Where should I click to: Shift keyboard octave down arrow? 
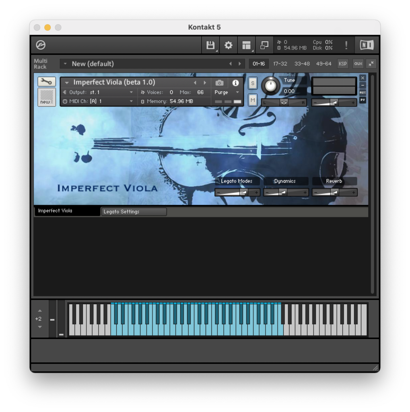40,327
